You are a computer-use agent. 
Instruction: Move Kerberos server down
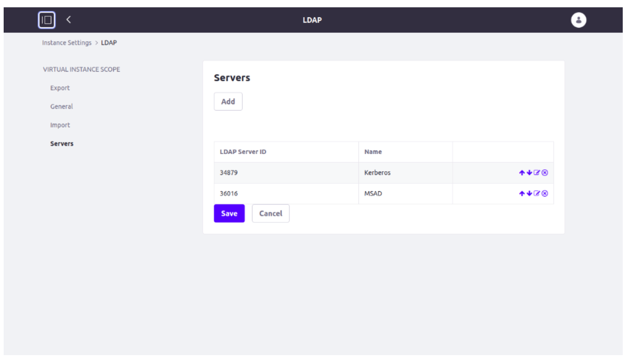[529, 173]
